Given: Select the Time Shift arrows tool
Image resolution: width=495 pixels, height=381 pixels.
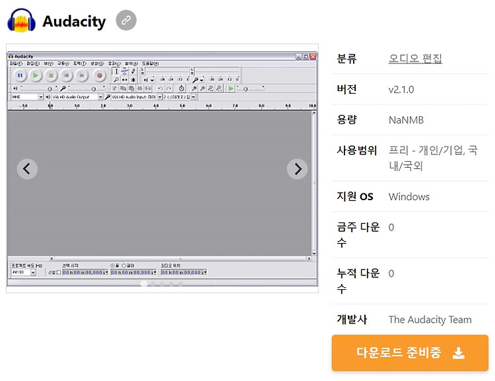Looking at the screenshot, I should 125,80.
